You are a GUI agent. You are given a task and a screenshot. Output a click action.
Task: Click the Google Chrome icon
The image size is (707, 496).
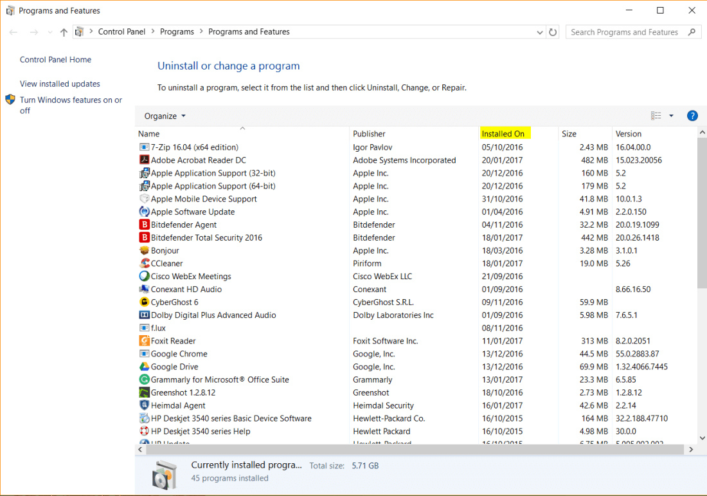[x=144, y=354]
